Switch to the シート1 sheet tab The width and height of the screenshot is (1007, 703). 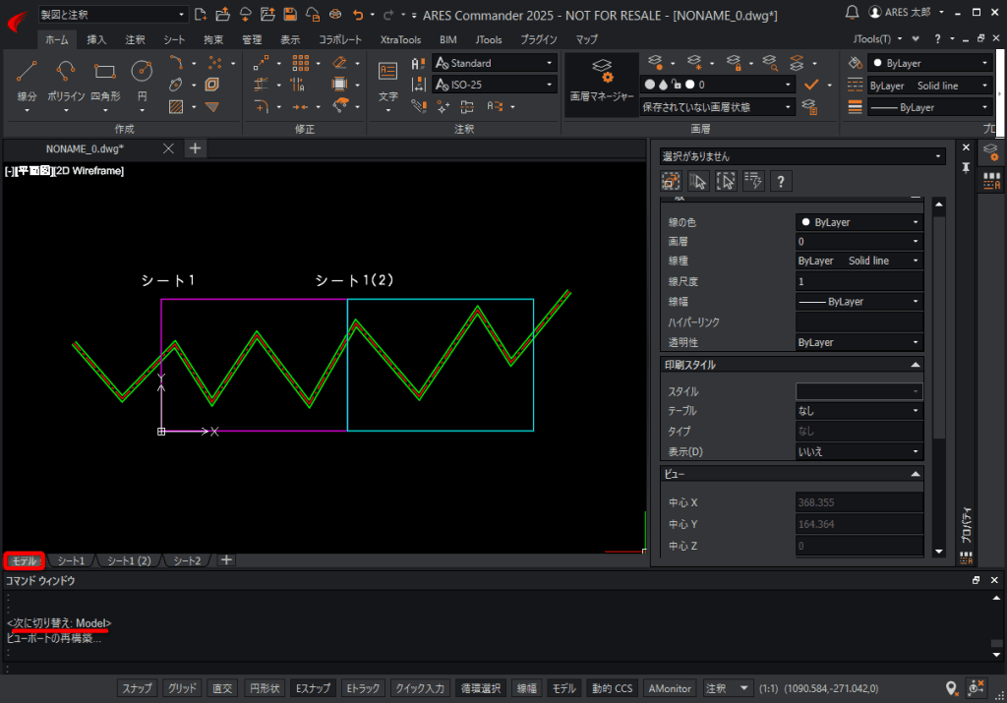click(x=71, y=560)
